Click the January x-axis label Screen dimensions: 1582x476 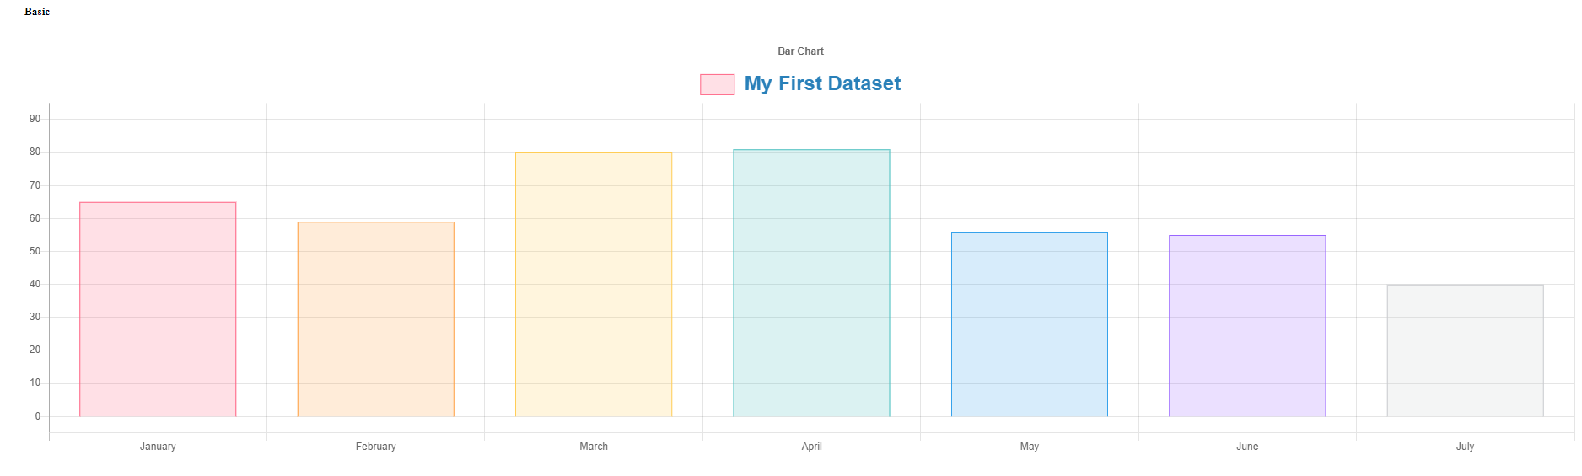pos(158,447)
